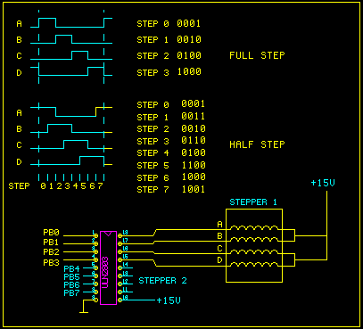363x329 pixels.
Task: Click the STEPPER 1 title text
Action: pos(253,202)
